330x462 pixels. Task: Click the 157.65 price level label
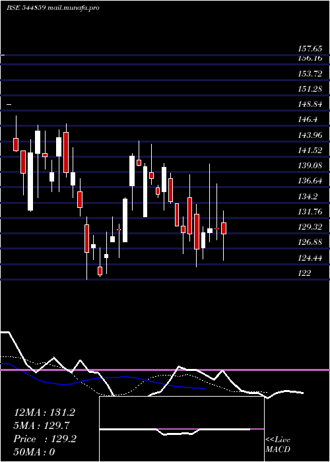click(310, 49)
